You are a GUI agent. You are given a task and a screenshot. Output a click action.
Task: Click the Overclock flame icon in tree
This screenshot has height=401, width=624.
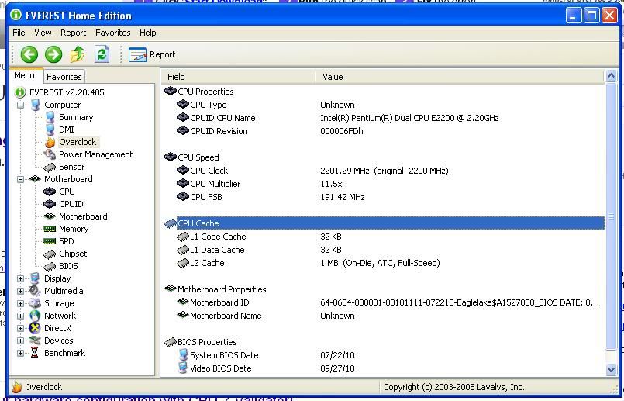point(50,142)
